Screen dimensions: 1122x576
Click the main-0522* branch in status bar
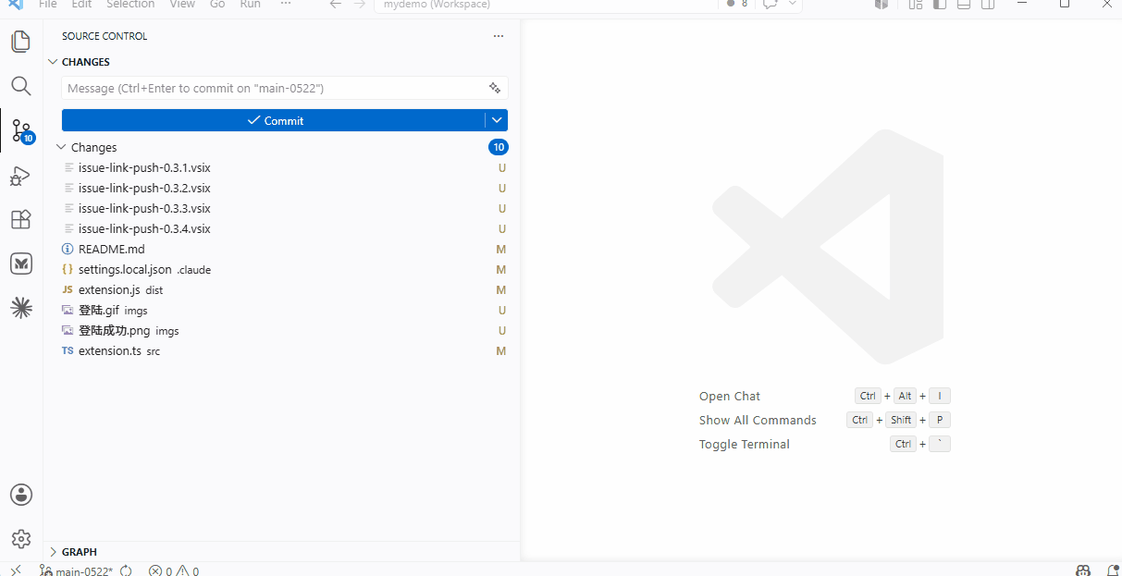(76, 570)
